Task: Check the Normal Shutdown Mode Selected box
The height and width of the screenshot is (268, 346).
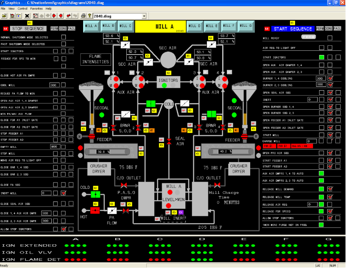Action: (x=64, y=37)
